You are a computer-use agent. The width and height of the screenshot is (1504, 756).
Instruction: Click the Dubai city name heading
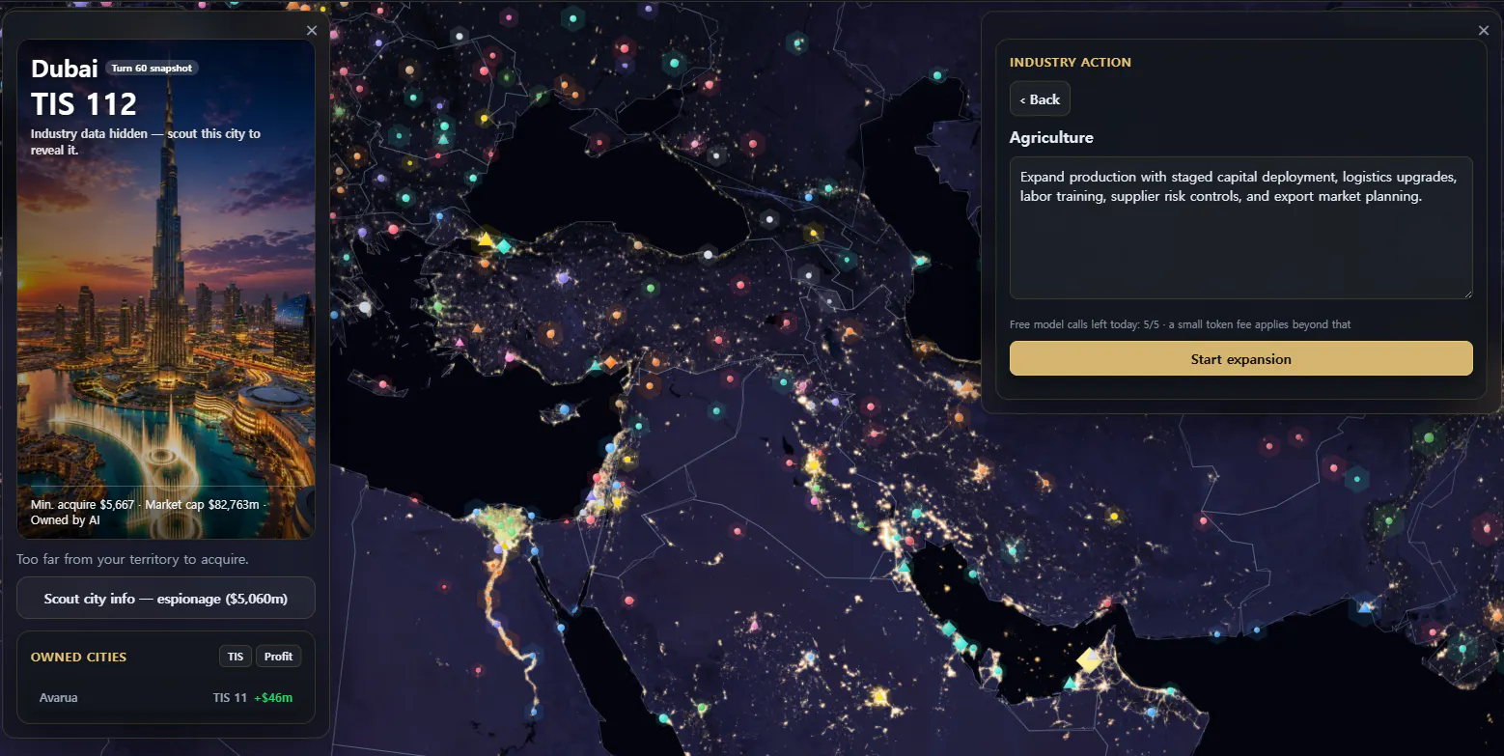click(x=64, y=69)
